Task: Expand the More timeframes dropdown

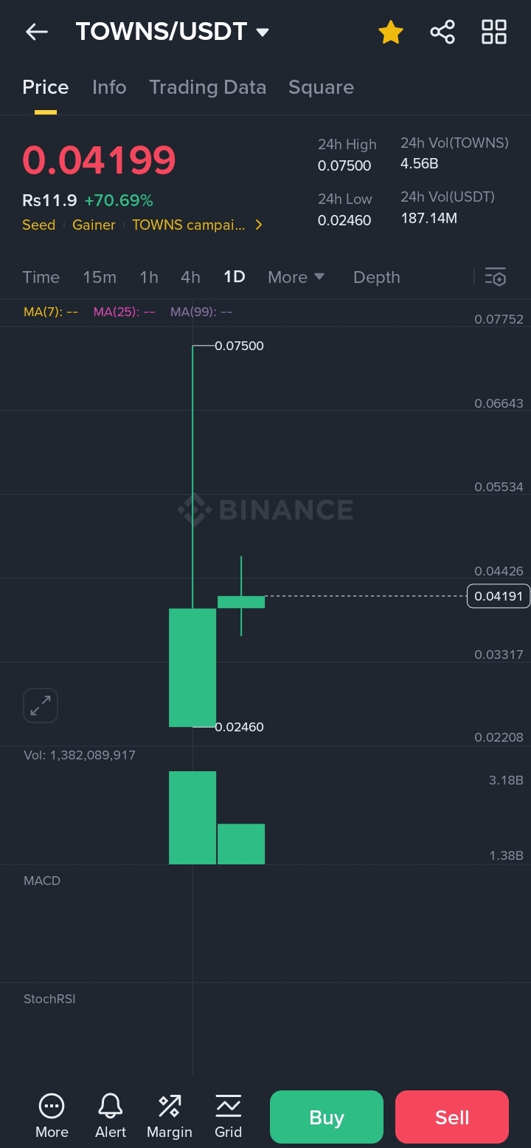Action: (296, 277)
